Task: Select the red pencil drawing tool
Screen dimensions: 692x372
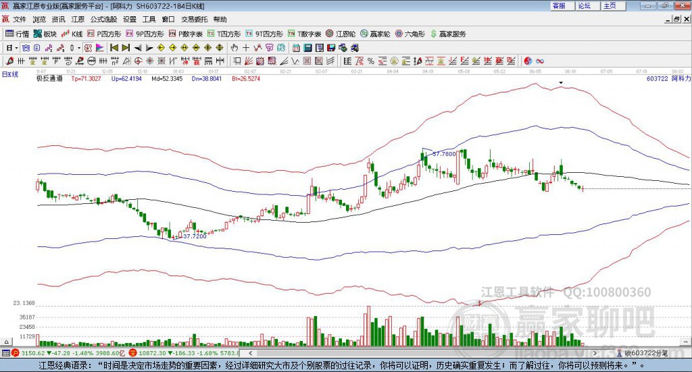Action: (x=9, y=61)
